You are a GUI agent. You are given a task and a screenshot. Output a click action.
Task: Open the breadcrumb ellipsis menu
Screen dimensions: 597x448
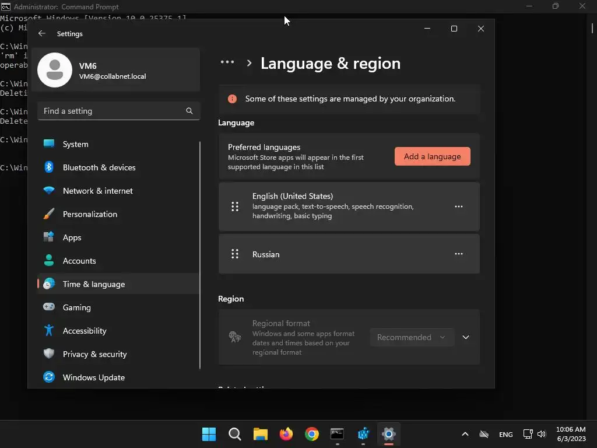227,62
